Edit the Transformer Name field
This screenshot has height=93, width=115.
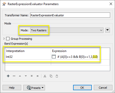click(70, 15)
